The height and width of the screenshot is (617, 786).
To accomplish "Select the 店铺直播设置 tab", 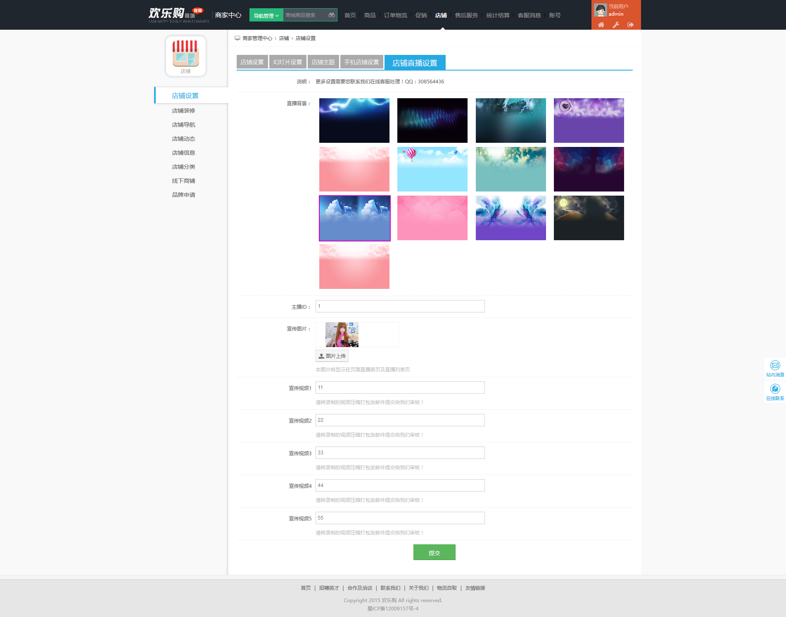I will 415,63.
